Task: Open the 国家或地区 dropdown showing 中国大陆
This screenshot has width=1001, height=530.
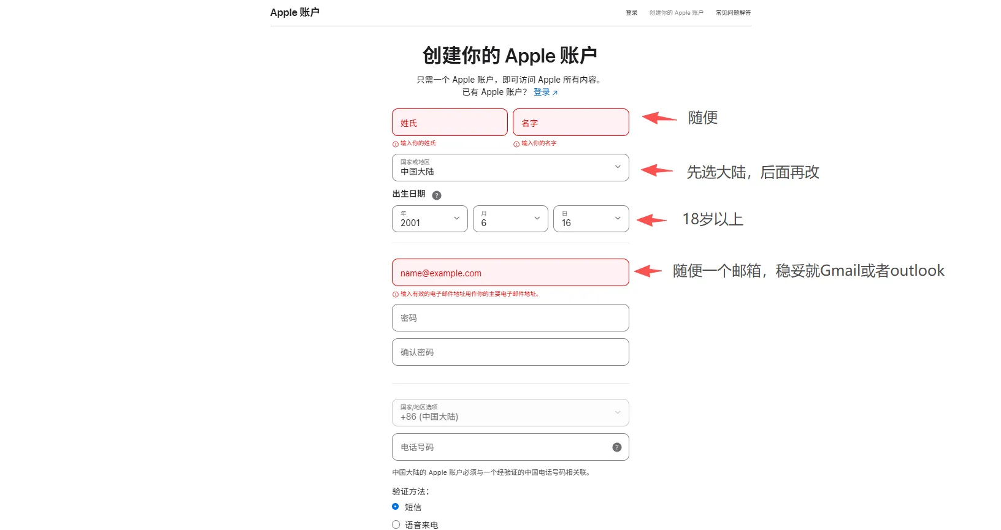Action: [510, 167]
